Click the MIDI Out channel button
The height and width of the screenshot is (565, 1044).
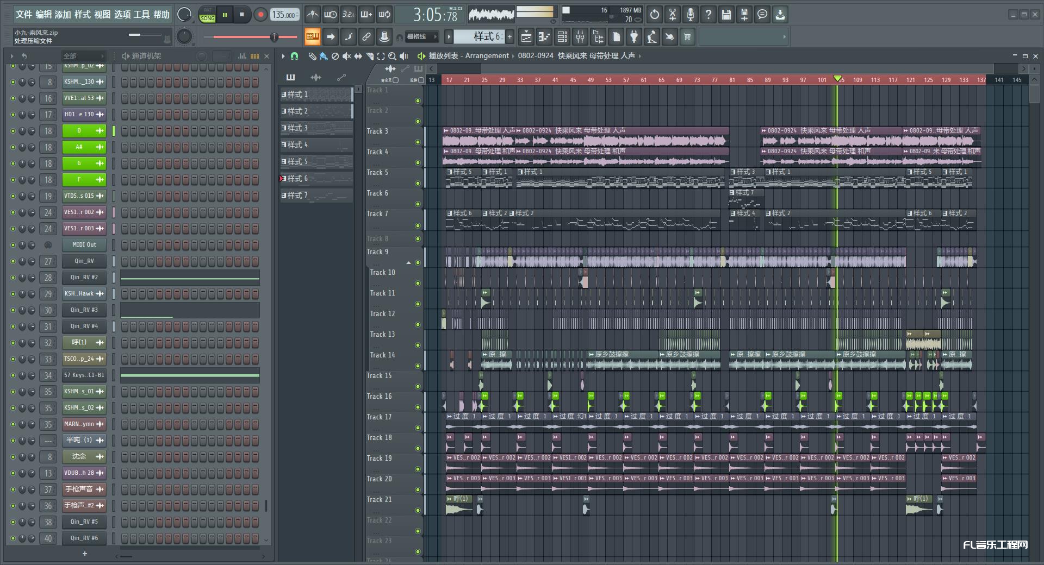84,245
